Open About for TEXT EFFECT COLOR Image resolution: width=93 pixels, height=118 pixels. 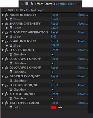pyautogui.click(x=83, y=103)
